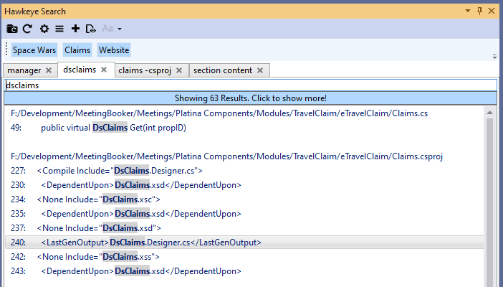Add a new search with plus icon
Screen dimensions: 503x287
[x=75, y=29]
